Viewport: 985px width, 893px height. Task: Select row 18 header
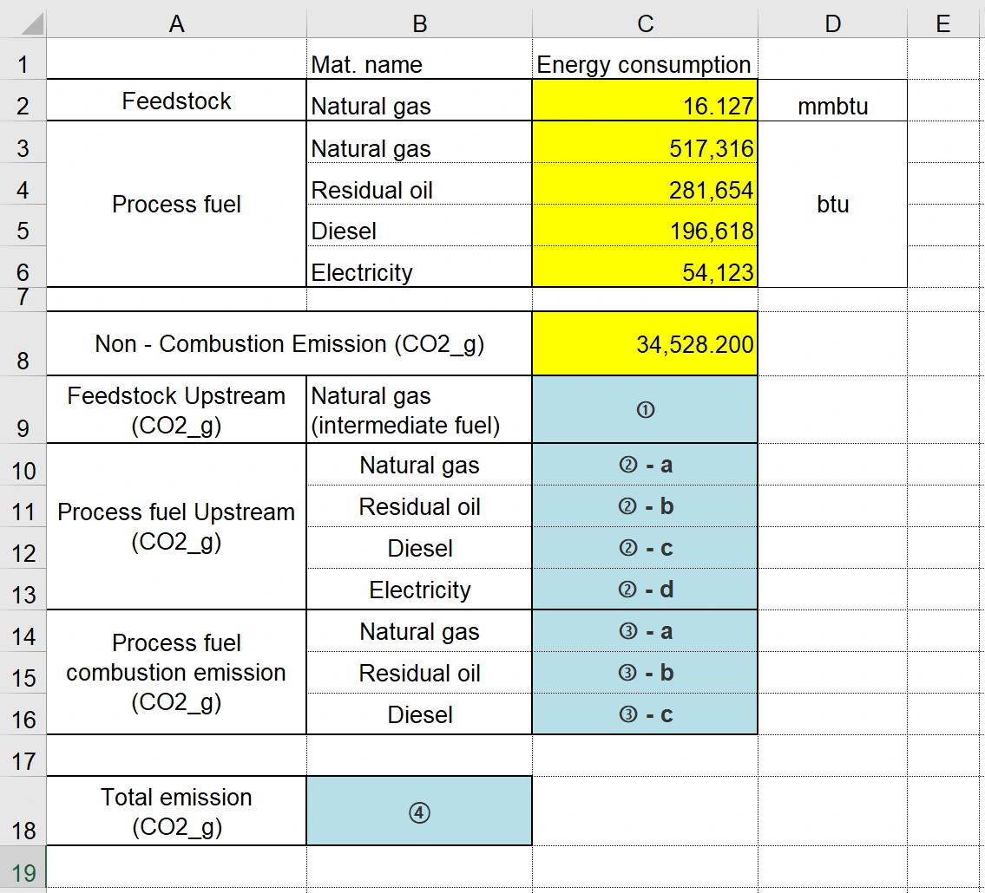pos(23,811)
